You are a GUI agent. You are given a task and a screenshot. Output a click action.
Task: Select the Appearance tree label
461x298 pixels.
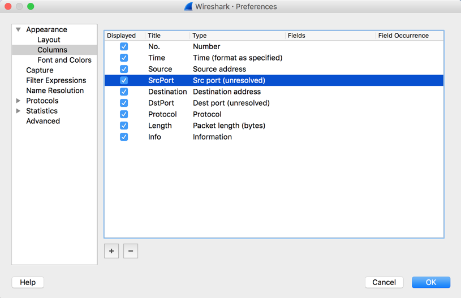pyautogui.click(x=46, y=29)
